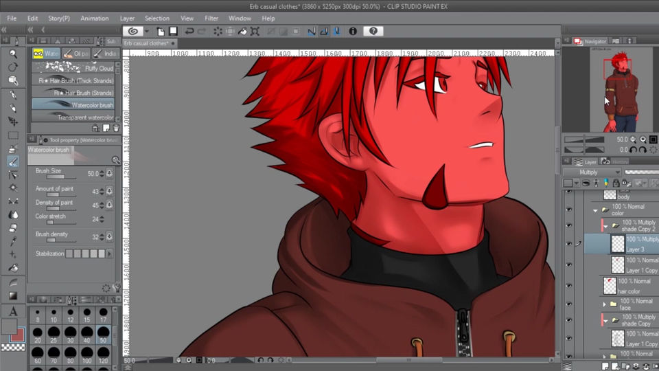Image resolution: width=659 pixels, height=371 pixels.
Task: Create a new raster layer
Action: coord(605,366)
